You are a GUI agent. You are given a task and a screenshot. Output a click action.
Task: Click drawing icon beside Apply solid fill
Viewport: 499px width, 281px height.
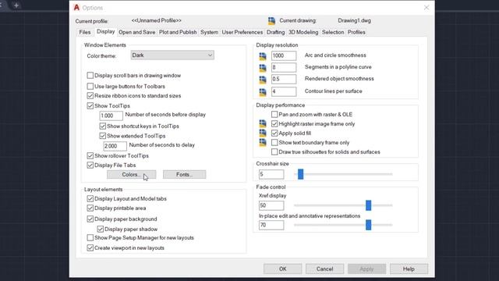click(263, 133)
